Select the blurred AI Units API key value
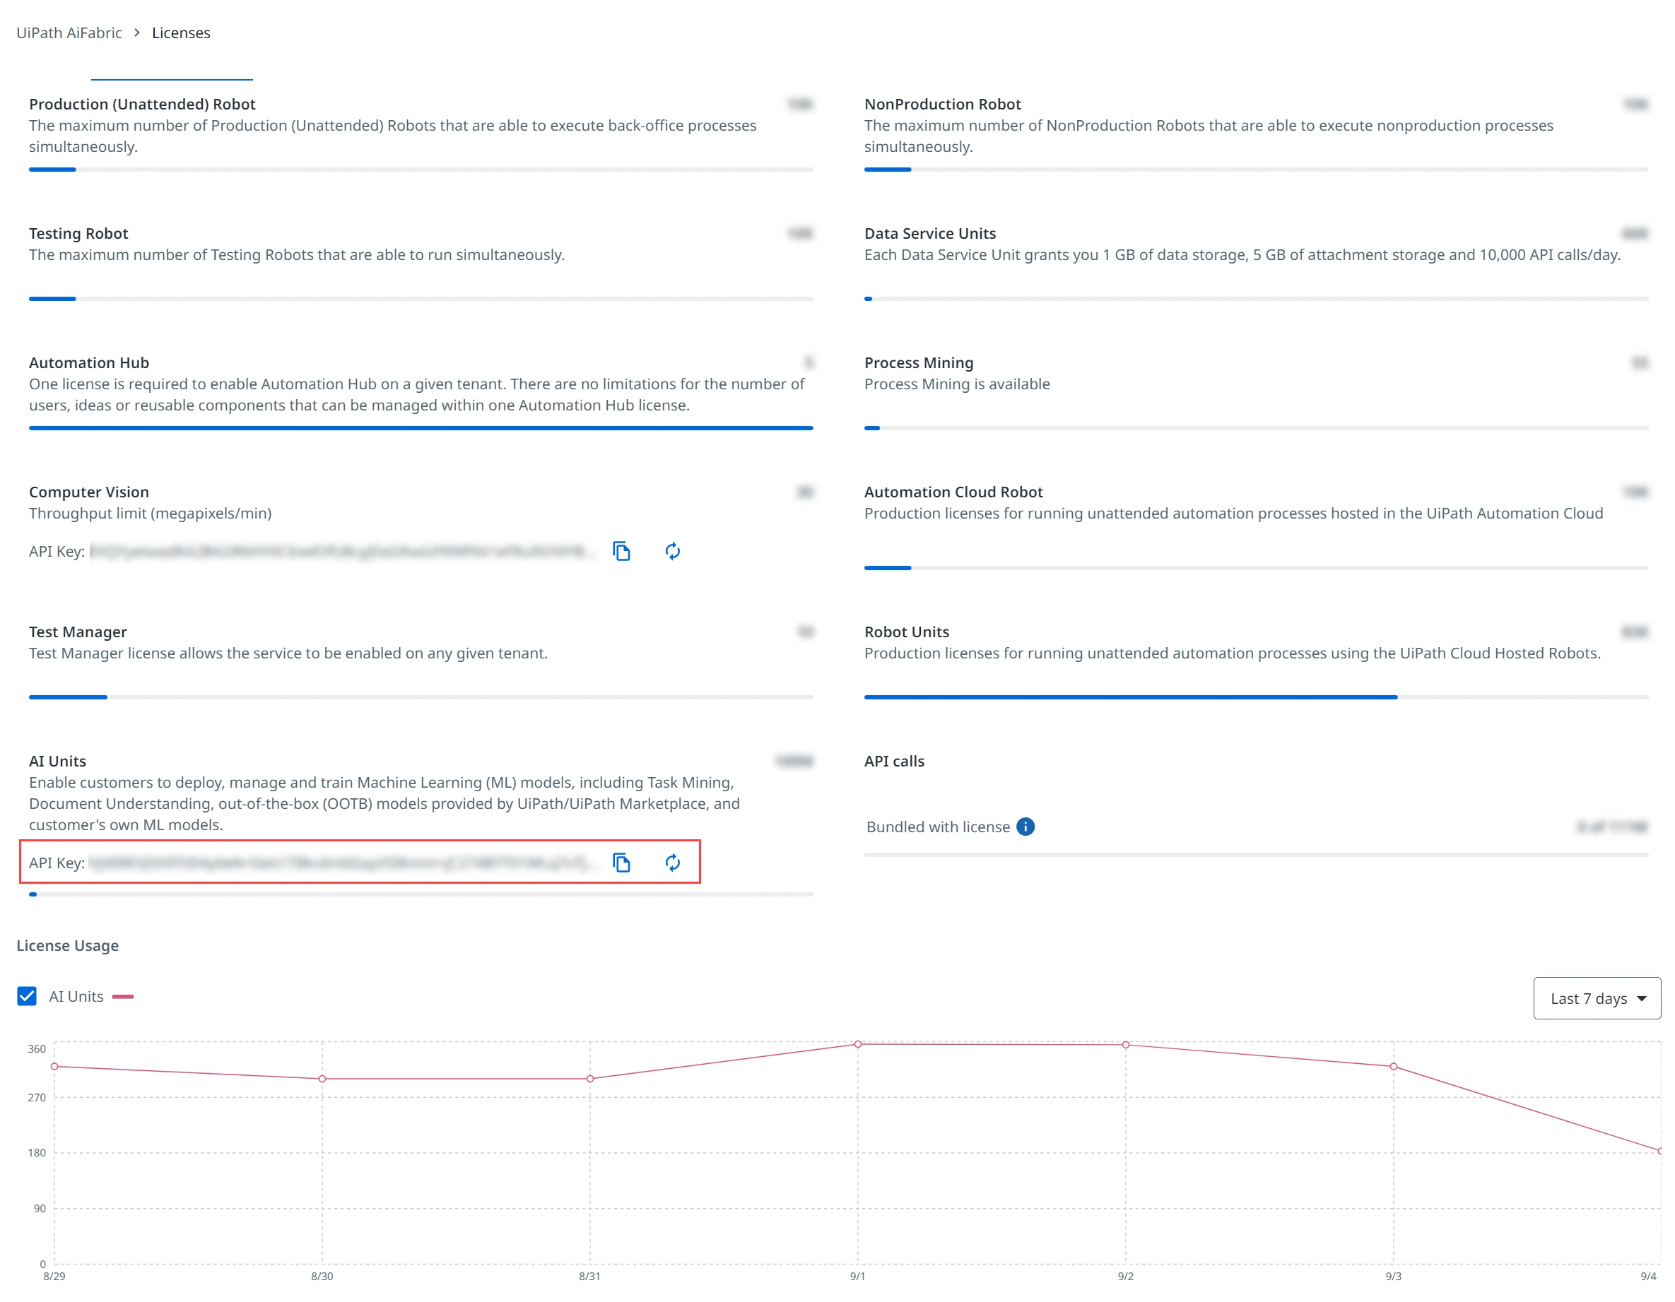This screenshot has width=1675, height=1302. click(341, 863)
